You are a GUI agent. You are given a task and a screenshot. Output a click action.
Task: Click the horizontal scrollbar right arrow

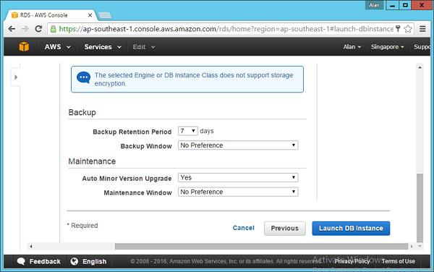(412, 246)
